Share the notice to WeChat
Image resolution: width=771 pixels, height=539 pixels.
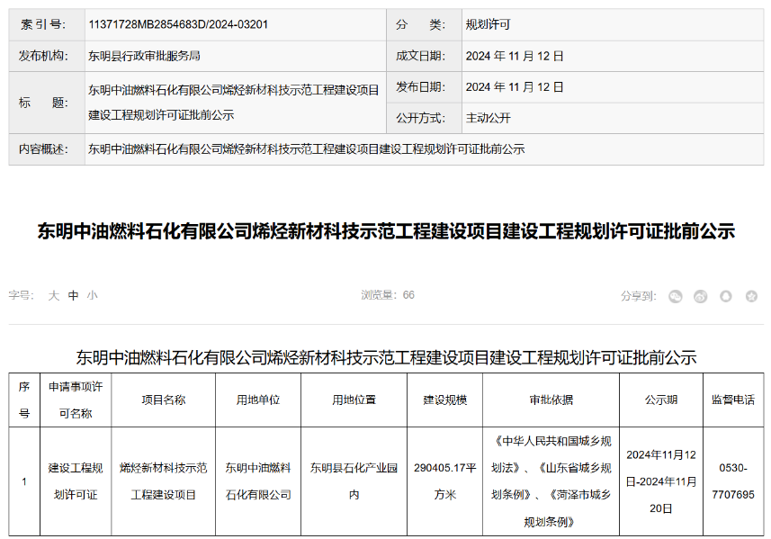pos(676,296)
